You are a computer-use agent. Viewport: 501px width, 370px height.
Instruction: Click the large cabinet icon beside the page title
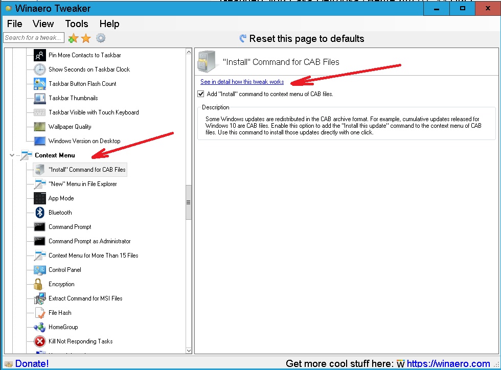pyautogui.click(x=206, y=62)
